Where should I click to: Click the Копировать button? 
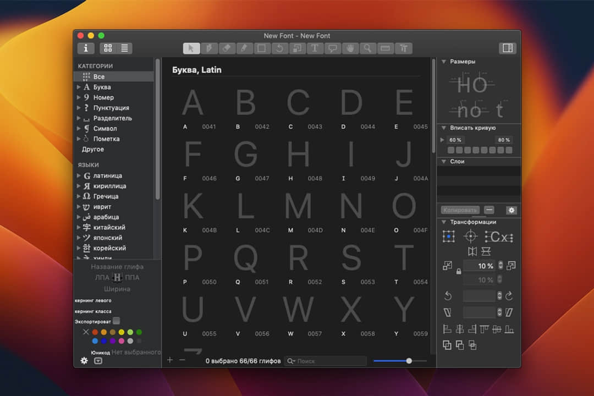click(x=460, y=210)
